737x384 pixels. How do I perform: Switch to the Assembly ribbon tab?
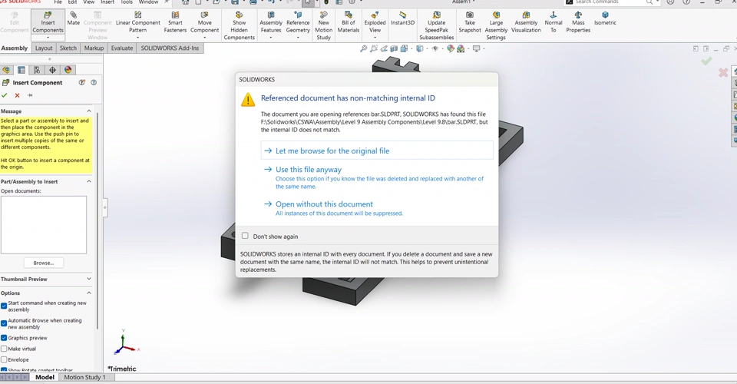15,48
